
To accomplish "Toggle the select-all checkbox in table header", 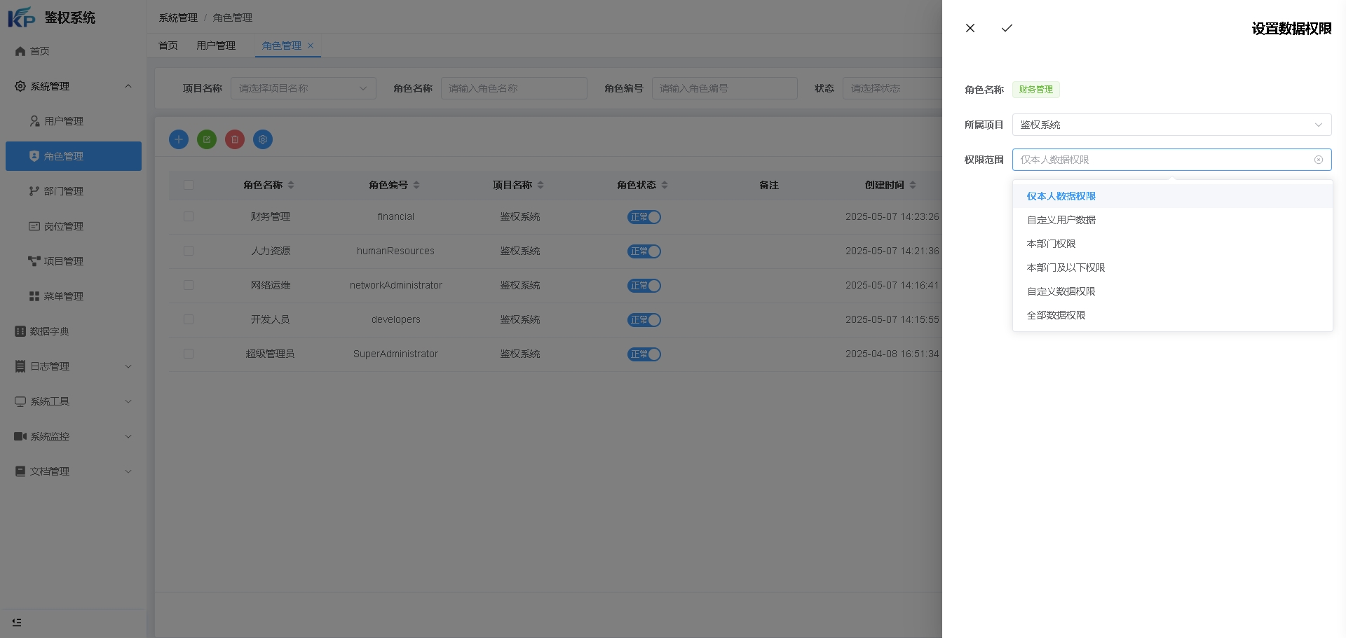I will [x=189, y=185].
